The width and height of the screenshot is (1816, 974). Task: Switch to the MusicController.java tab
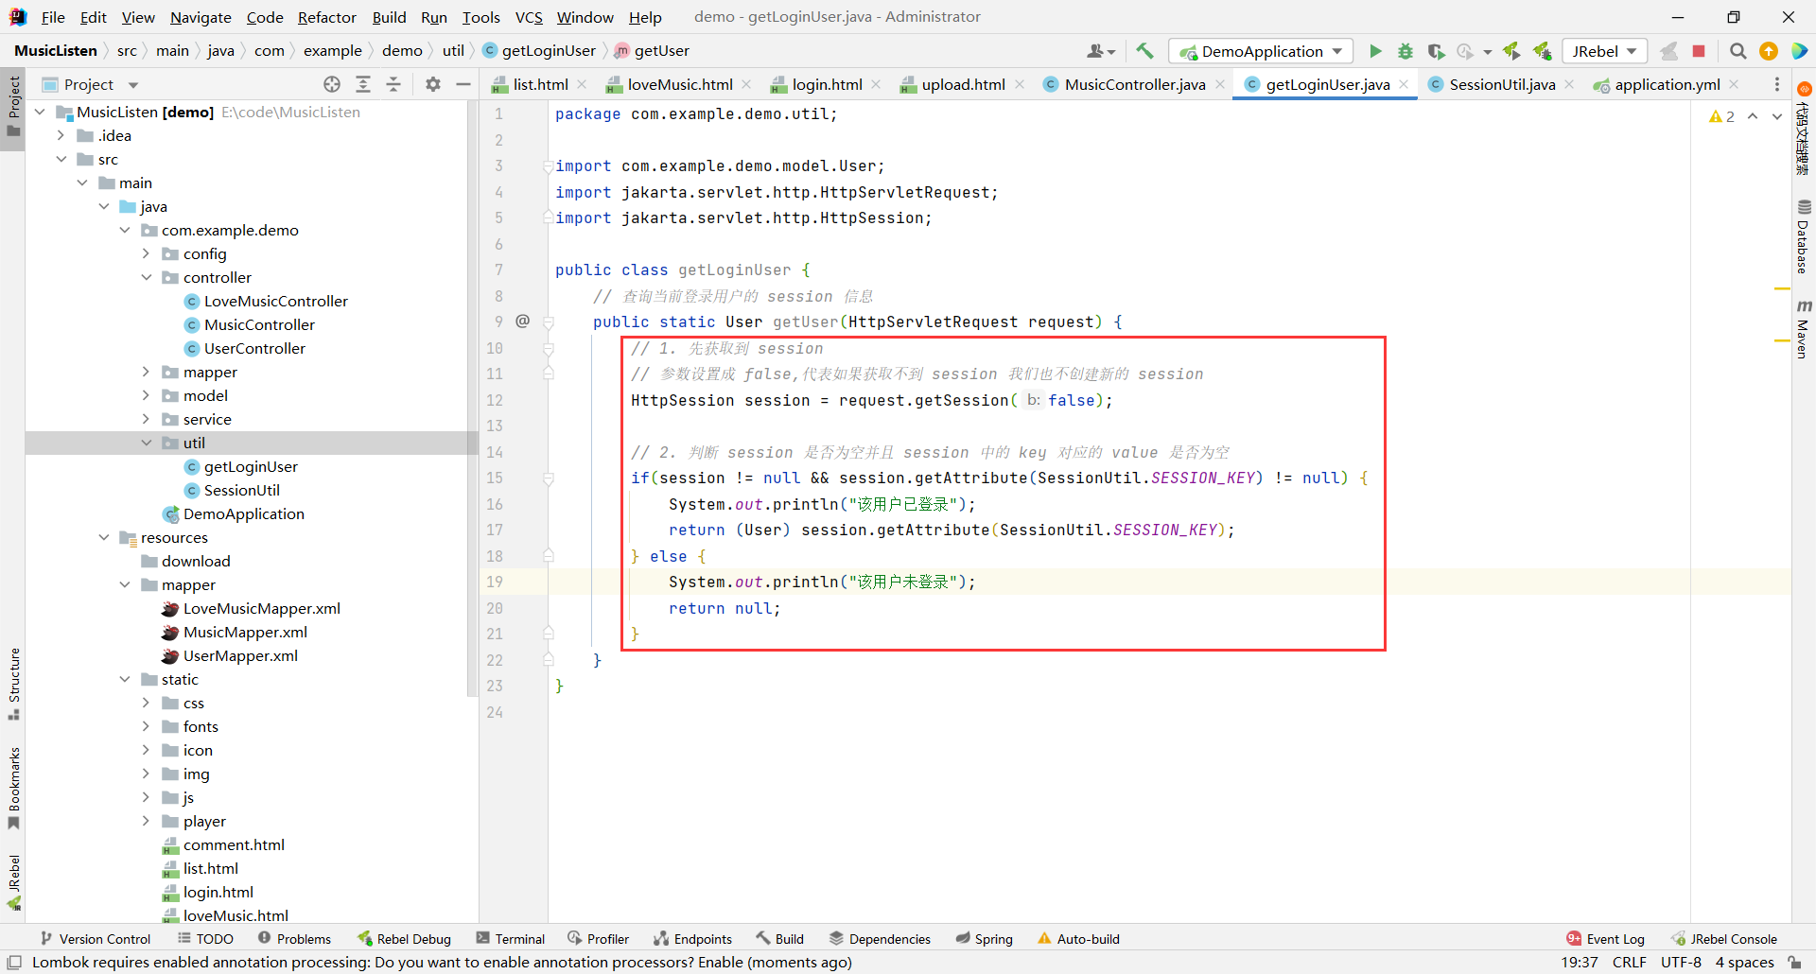point(1134,84)
